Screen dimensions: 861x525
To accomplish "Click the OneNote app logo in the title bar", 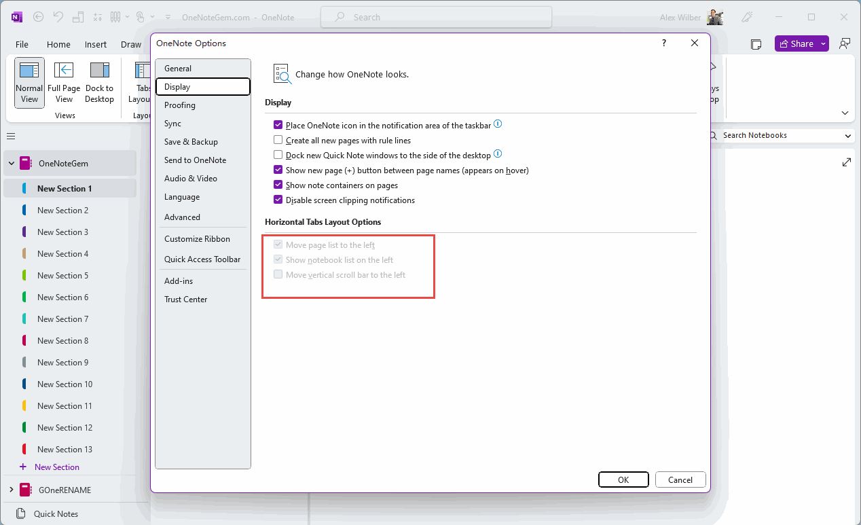I will click(16, 17).
